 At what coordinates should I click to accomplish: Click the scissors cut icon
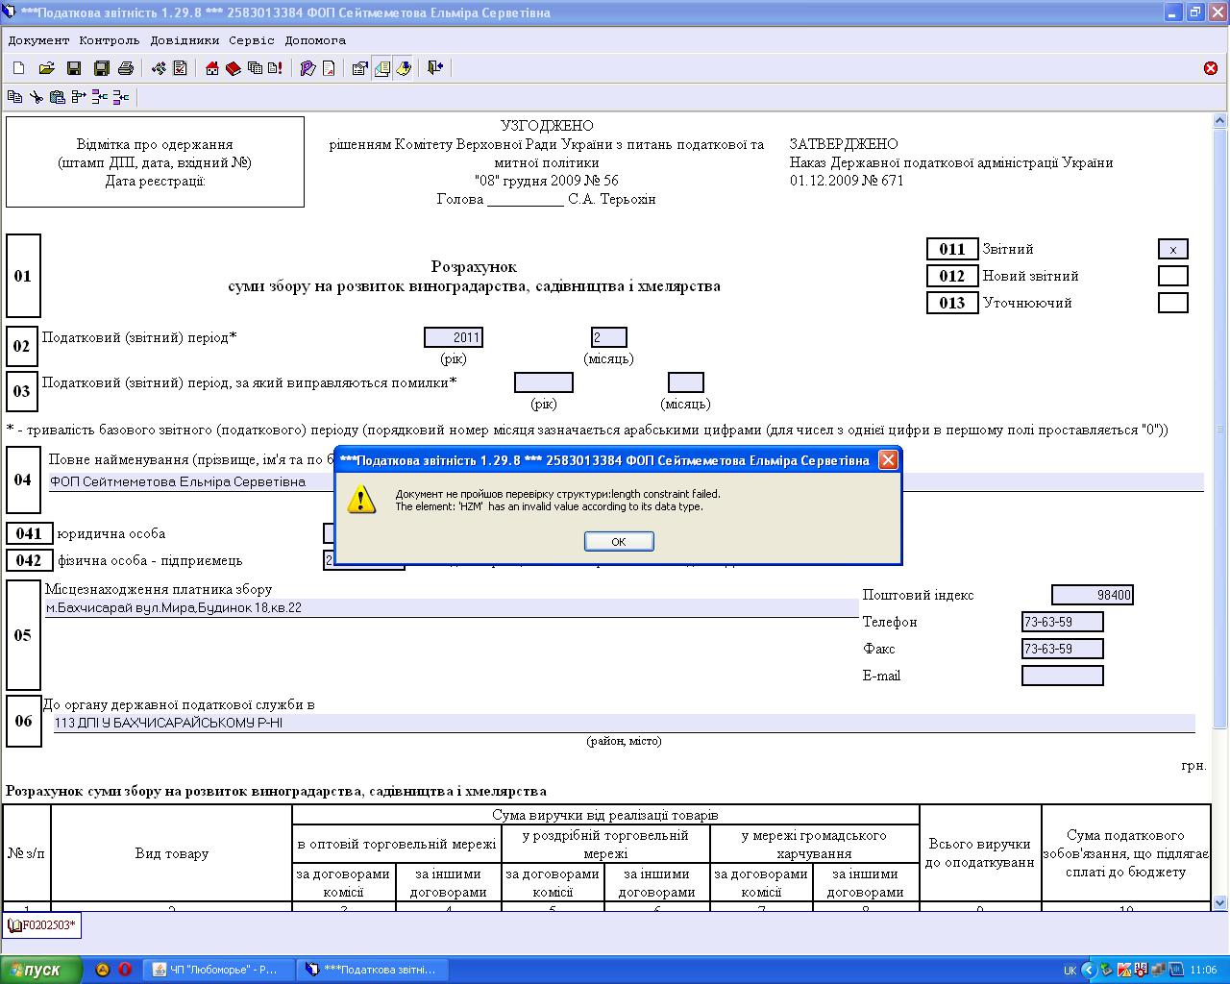37,97
